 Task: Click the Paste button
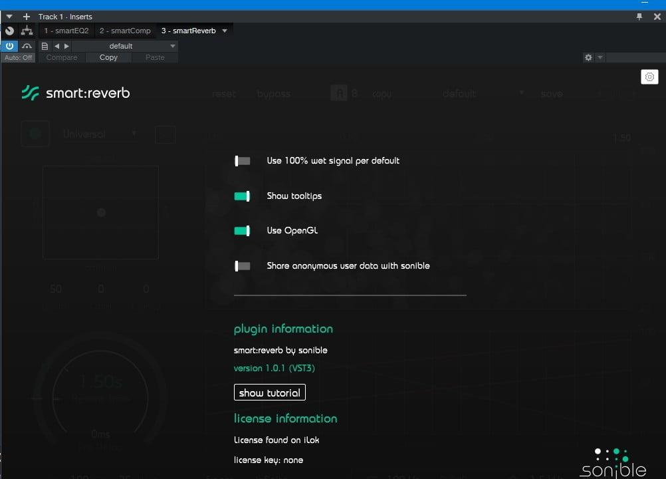point(155,57)
